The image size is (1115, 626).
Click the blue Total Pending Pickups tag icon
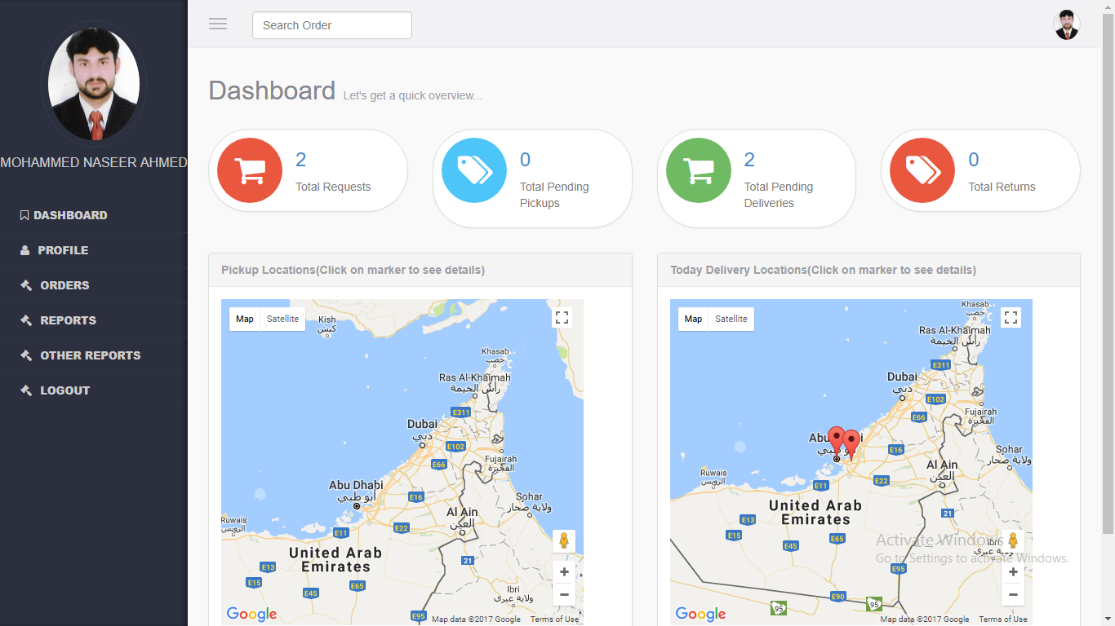[474, 170]
